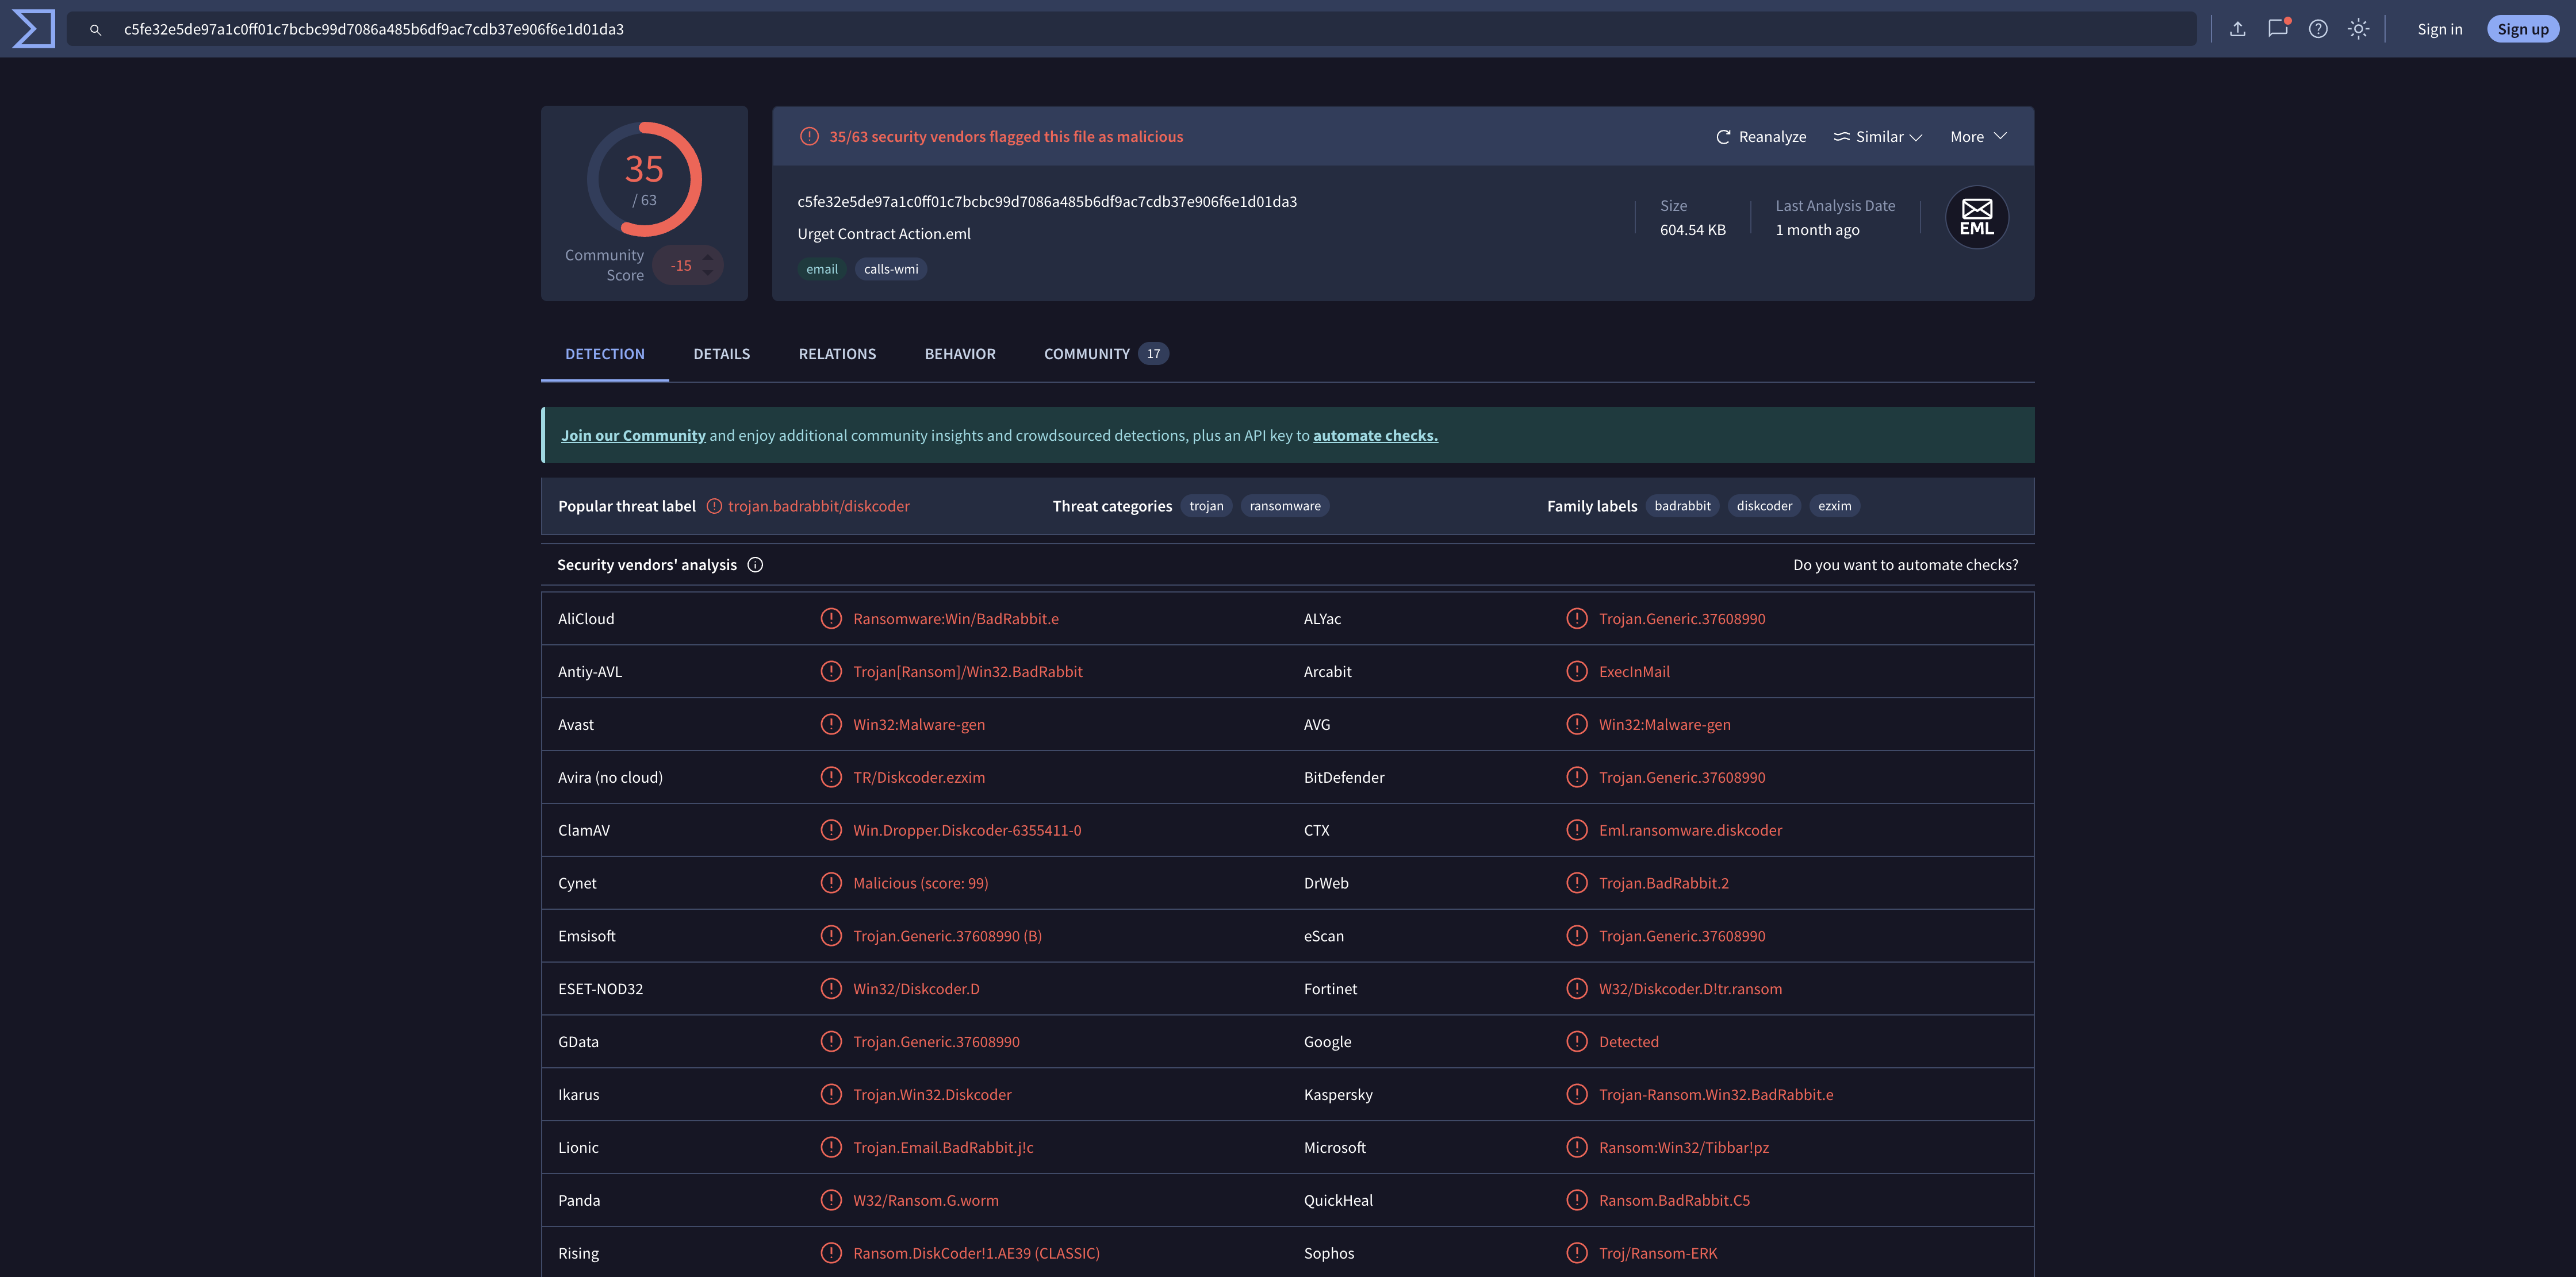The image size is (2576, 1277).
Task: Expand the Similar dropdown
Action: pyautogui.click(x=1877, y=137)
